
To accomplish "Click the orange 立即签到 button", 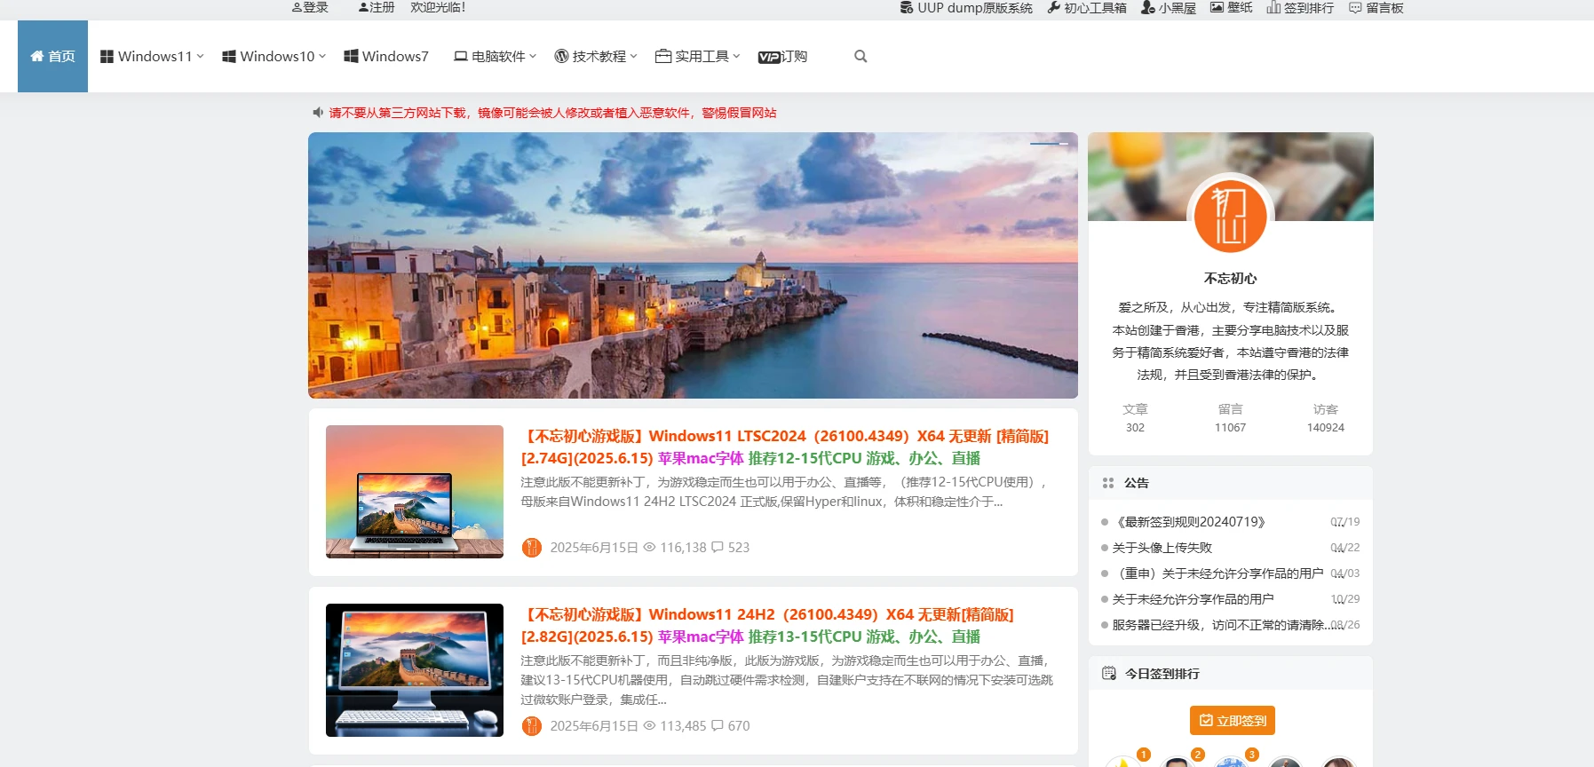I will pos(1232,721).
